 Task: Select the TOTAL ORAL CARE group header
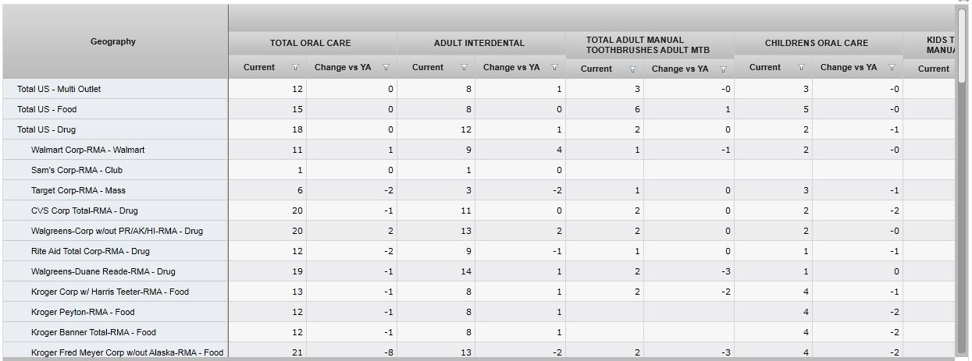311,43
